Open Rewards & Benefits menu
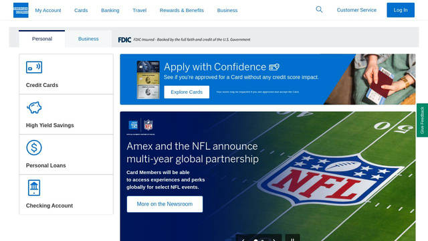428x241 pixels. click(x=182, y=11)
